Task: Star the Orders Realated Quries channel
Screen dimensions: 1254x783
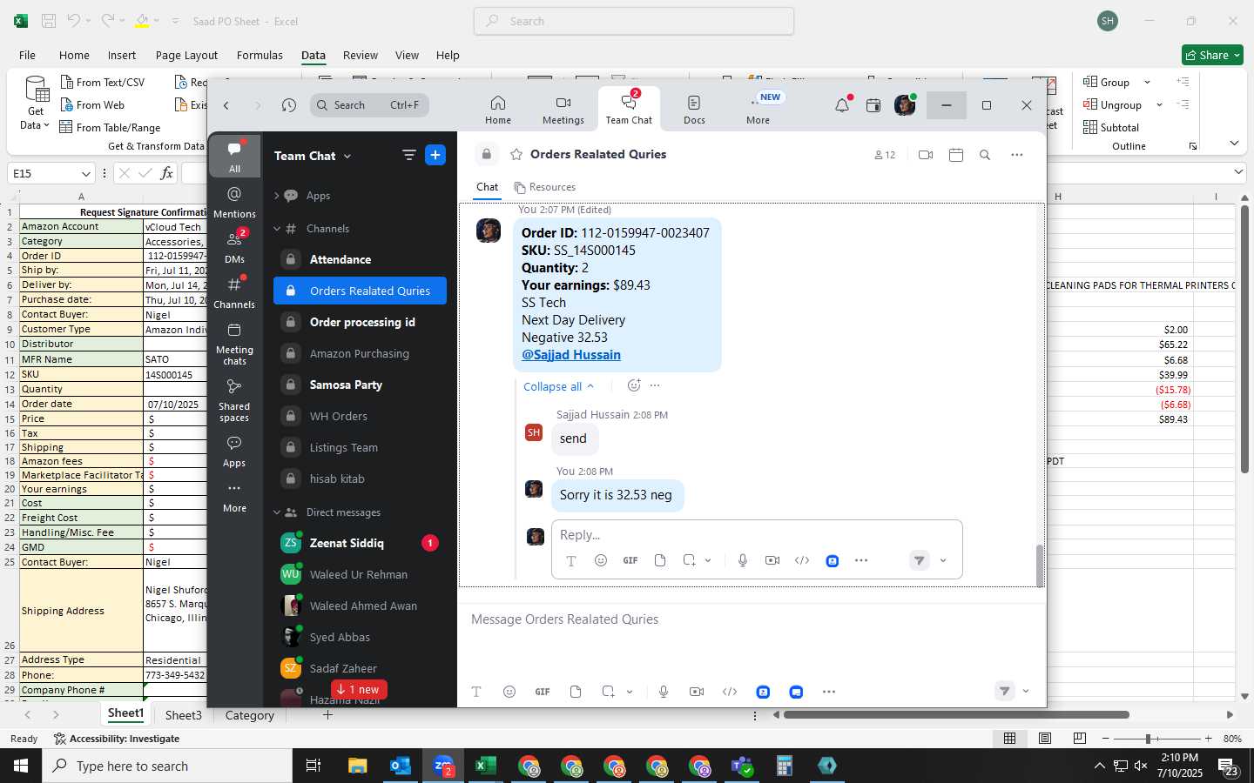Action: [516, 154]
